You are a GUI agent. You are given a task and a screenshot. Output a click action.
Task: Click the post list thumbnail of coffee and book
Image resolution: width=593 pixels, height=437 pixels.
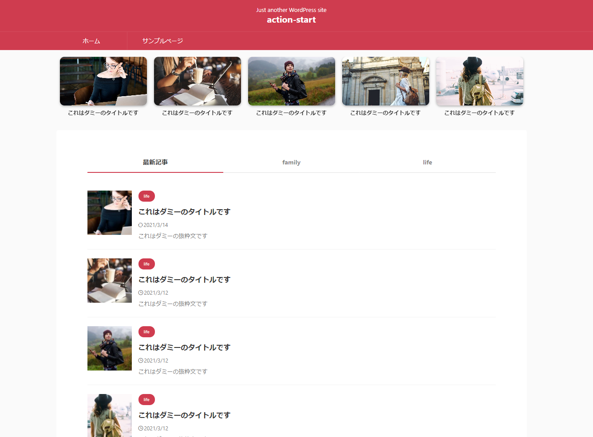click(x=110, y=281)
